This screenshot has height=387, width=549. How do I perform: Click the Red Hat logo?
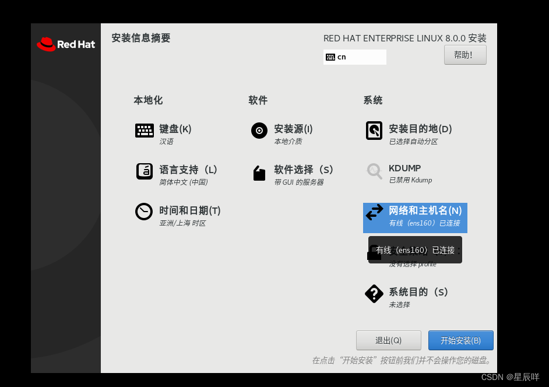(x=66, y=44)
